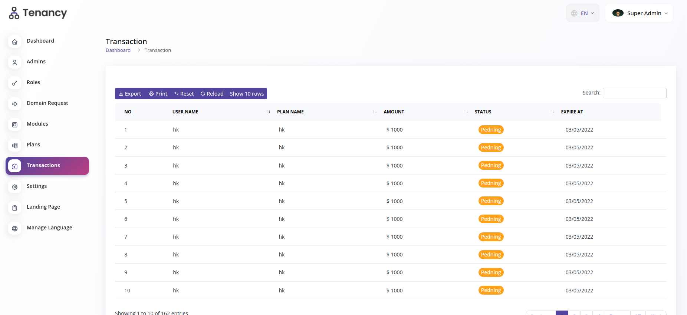This screenshot has width=687, height=315.
Task: Click Pedning status badge in row 1
Action: click(x=491, y=130)
